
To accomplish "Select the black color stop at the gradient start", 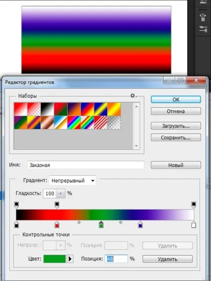I will (x=16, y=224).
